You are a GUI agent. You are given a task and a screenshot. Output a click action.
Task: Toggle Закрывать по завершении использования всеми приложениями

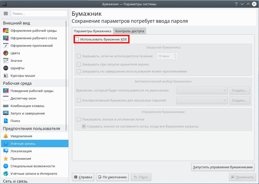pyautogui.click(x=79, y=71)
